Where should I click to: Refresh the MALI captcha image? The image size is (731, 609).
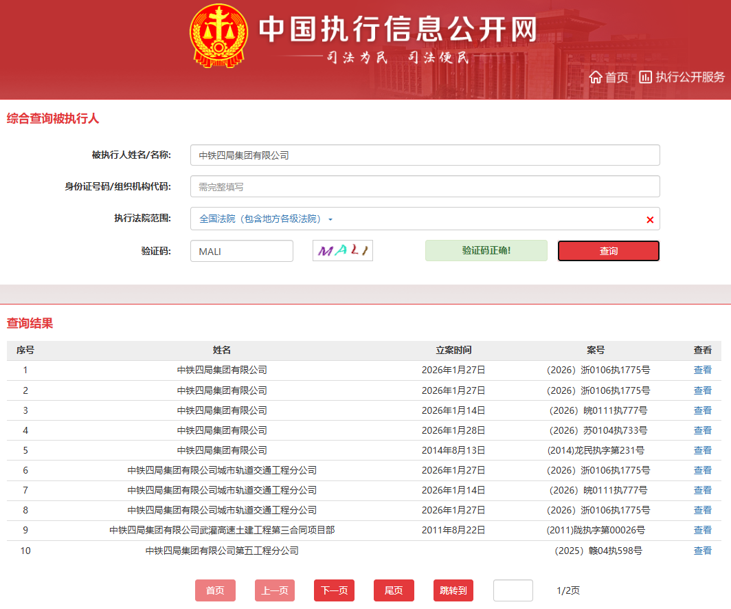[x=342, y=251]
